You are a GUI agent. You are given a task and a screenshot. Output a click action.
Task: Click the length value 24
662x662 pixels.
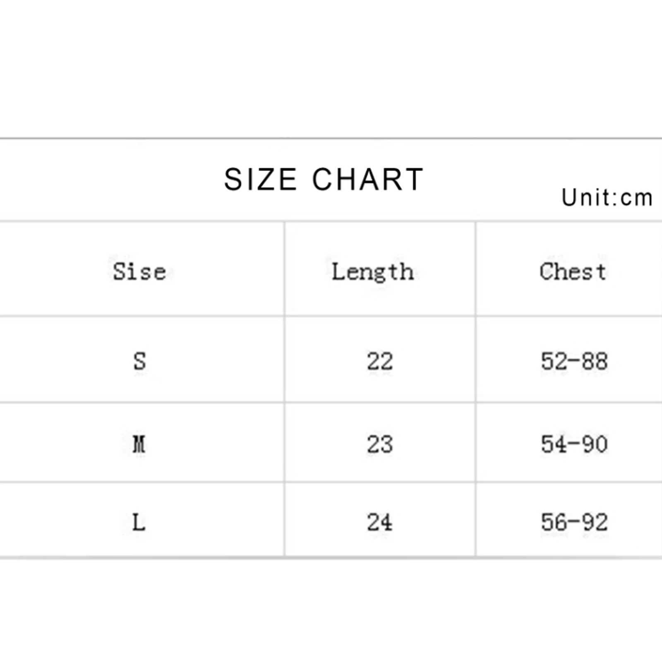(380, 522)
